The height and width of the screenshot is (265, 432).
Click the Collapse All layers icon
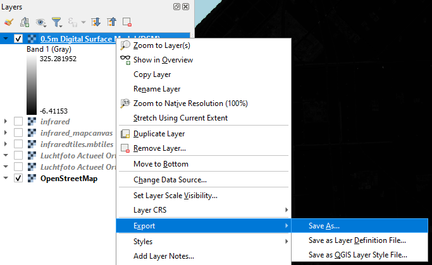(111, 22)
